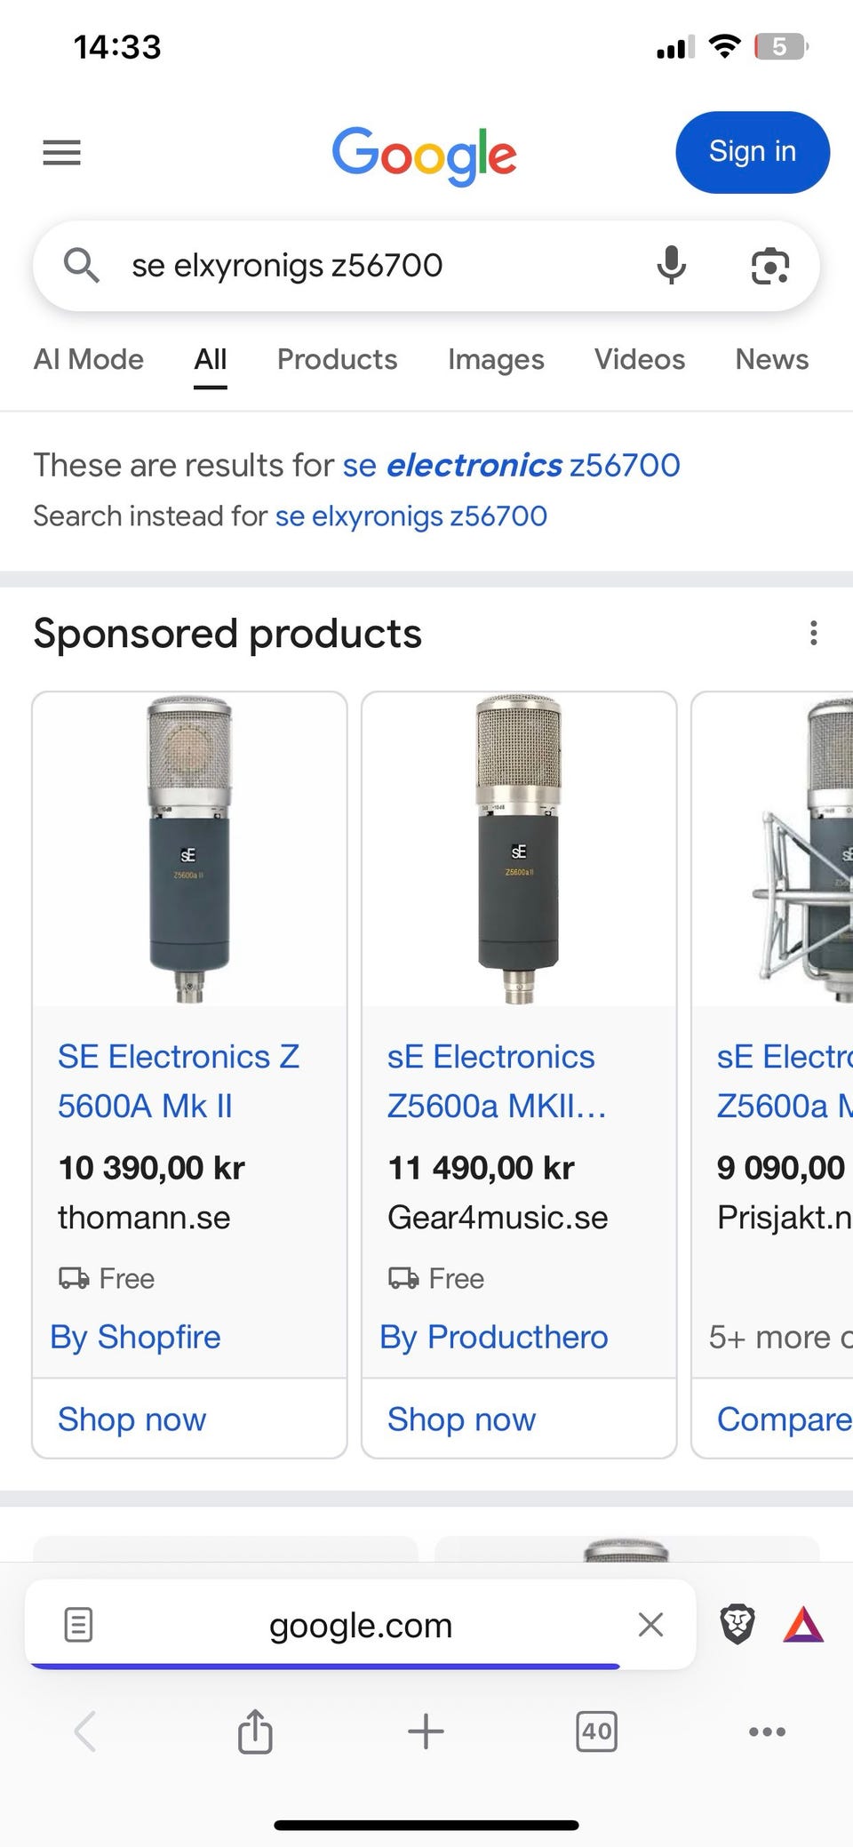Viewport: 853px width, 1847px height.
Task: Tap the Gear4music microphone product image
Action: 519,850
